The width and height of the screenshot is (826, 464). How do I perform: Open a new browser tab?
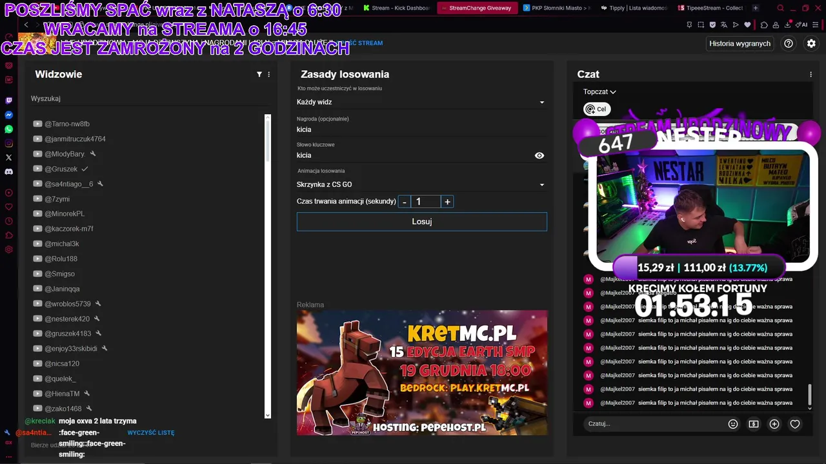pos(756,8)
